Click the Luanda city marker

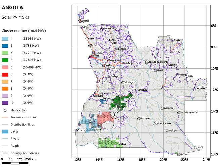[90, 56]
